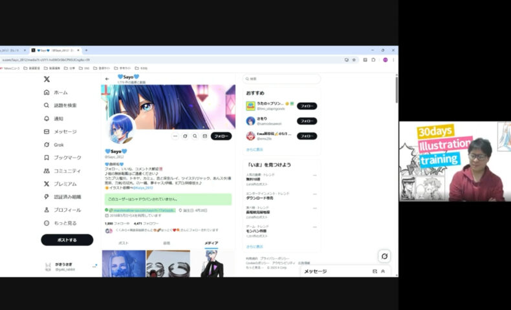Click Sayo's round profile avatar
The width and height of the screenshot is (511, 310).
coord(120,129)
